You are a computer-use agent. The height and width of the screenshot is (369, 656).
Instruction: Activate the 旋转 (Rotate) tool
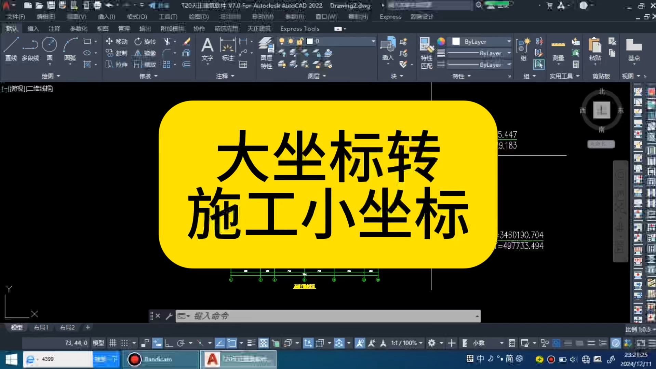click(x=145, y=41)
